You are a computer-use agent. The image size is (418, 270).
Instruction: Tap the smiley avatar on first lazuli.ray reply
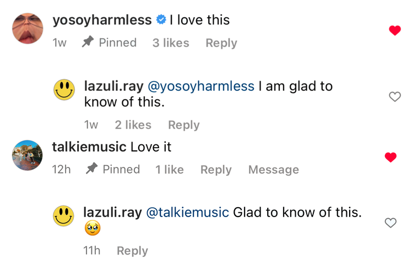(x=64, y=89)
